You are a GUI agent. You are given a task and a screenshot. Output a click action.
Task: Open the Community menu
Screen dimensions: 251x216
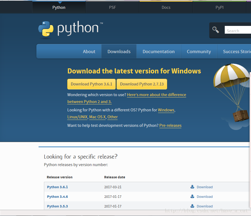(199, 52)
